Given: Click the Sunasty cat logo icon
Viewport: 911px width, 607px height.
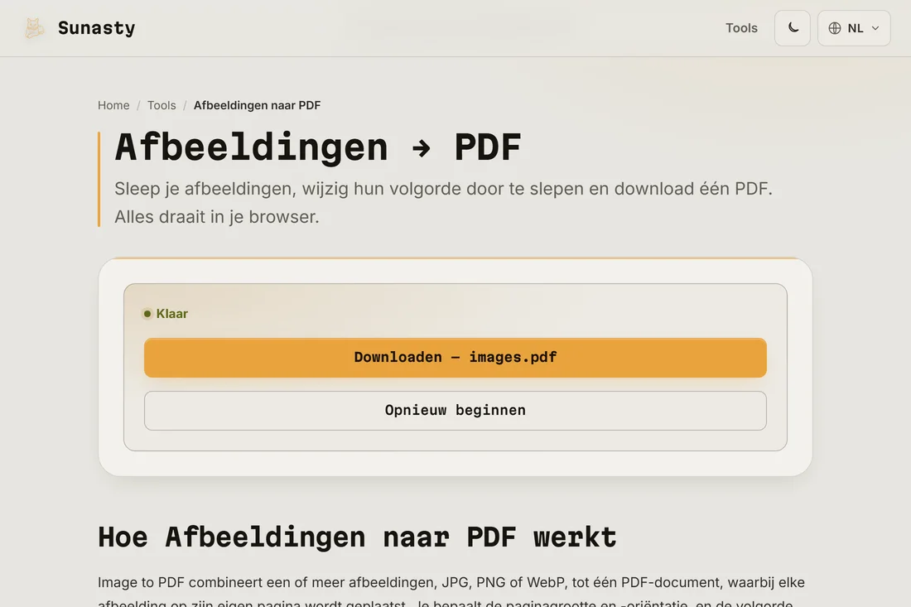Looking at the screenshot, I should click(x=34, y=28).
